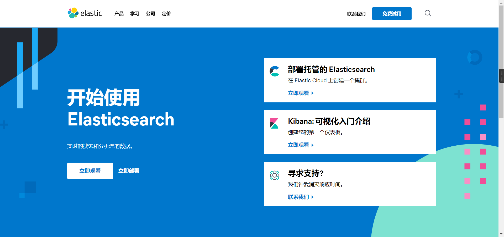Click 联系我们 link in support card
This screenshot has width=504, height=237.
(x=301, y=197)
